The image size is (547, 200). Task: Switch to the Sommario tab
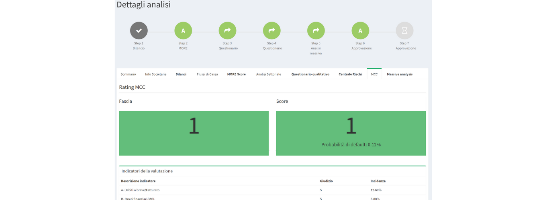(128, 74)
